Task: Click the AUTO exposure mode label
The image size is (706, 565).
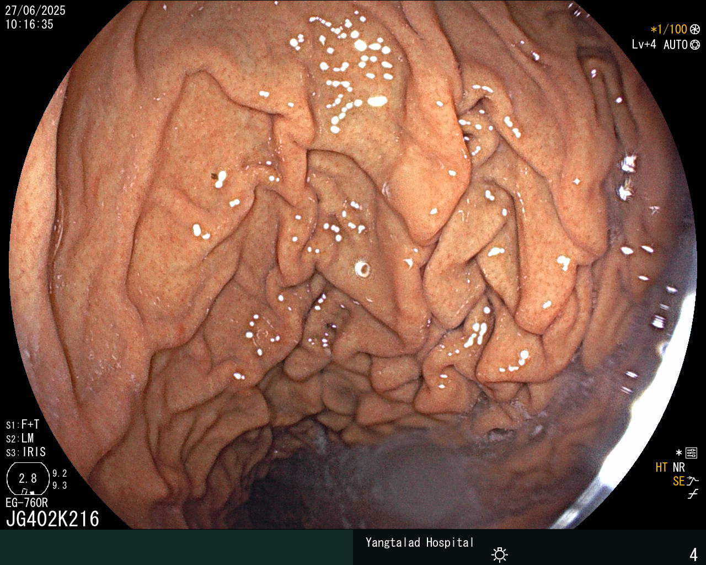Action: pyautogui.click(x=675, y=45)
